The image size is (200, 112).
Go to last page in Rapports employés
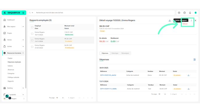(92, 98)
